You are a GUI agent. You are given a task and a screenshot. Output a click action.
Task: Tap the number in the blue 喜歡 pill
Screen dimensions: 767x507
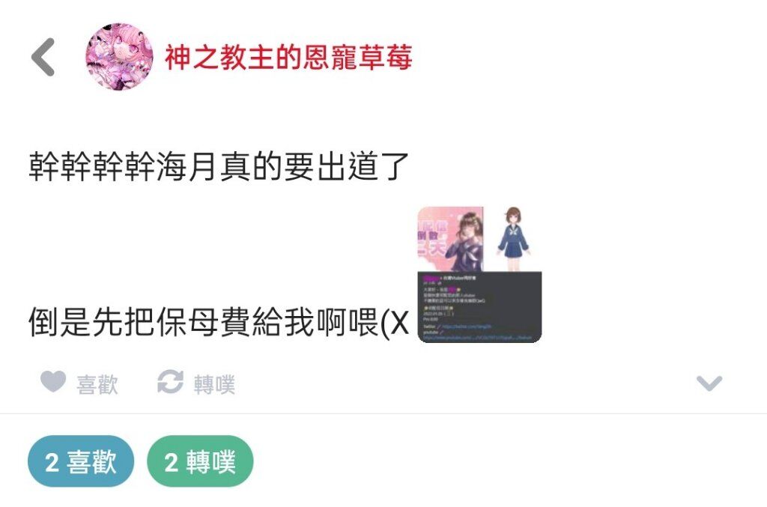[x=52, y=463]
